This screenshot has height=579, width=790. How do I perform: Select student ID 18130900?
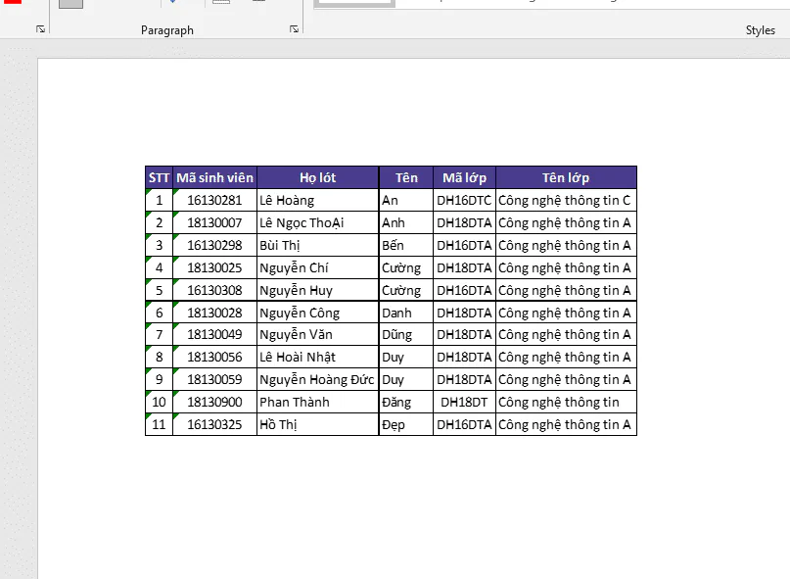[214, 402]
